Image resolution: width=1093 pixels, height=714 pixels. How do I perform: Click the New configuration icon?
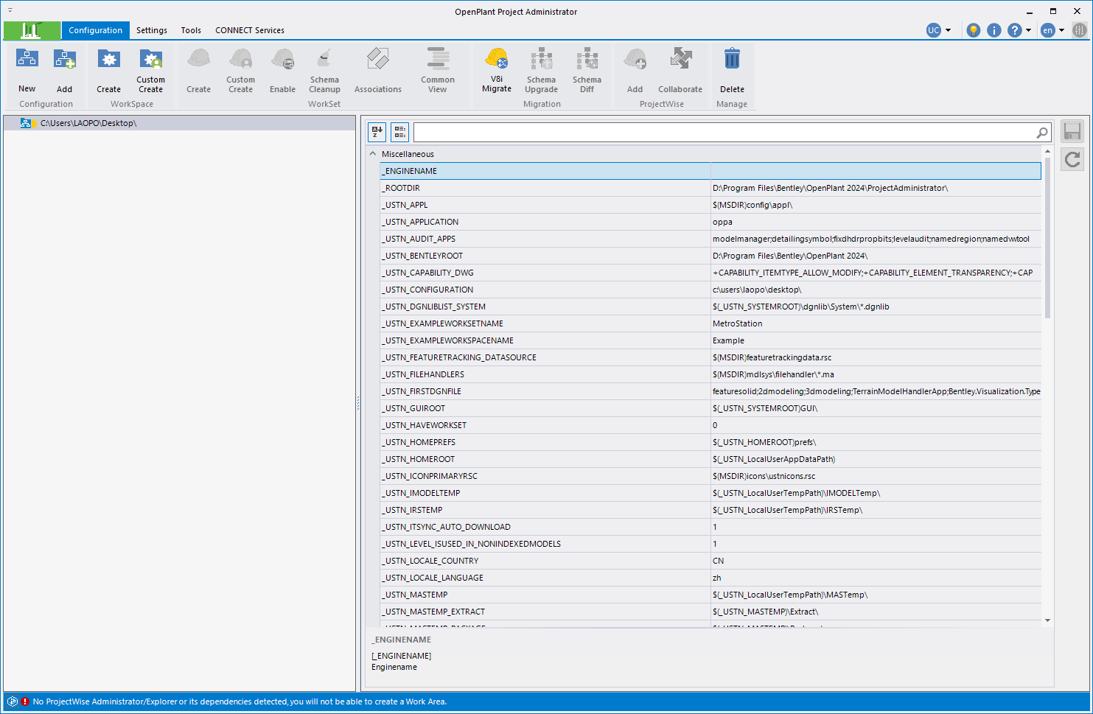pyautogui.click(x=27, y=59)
